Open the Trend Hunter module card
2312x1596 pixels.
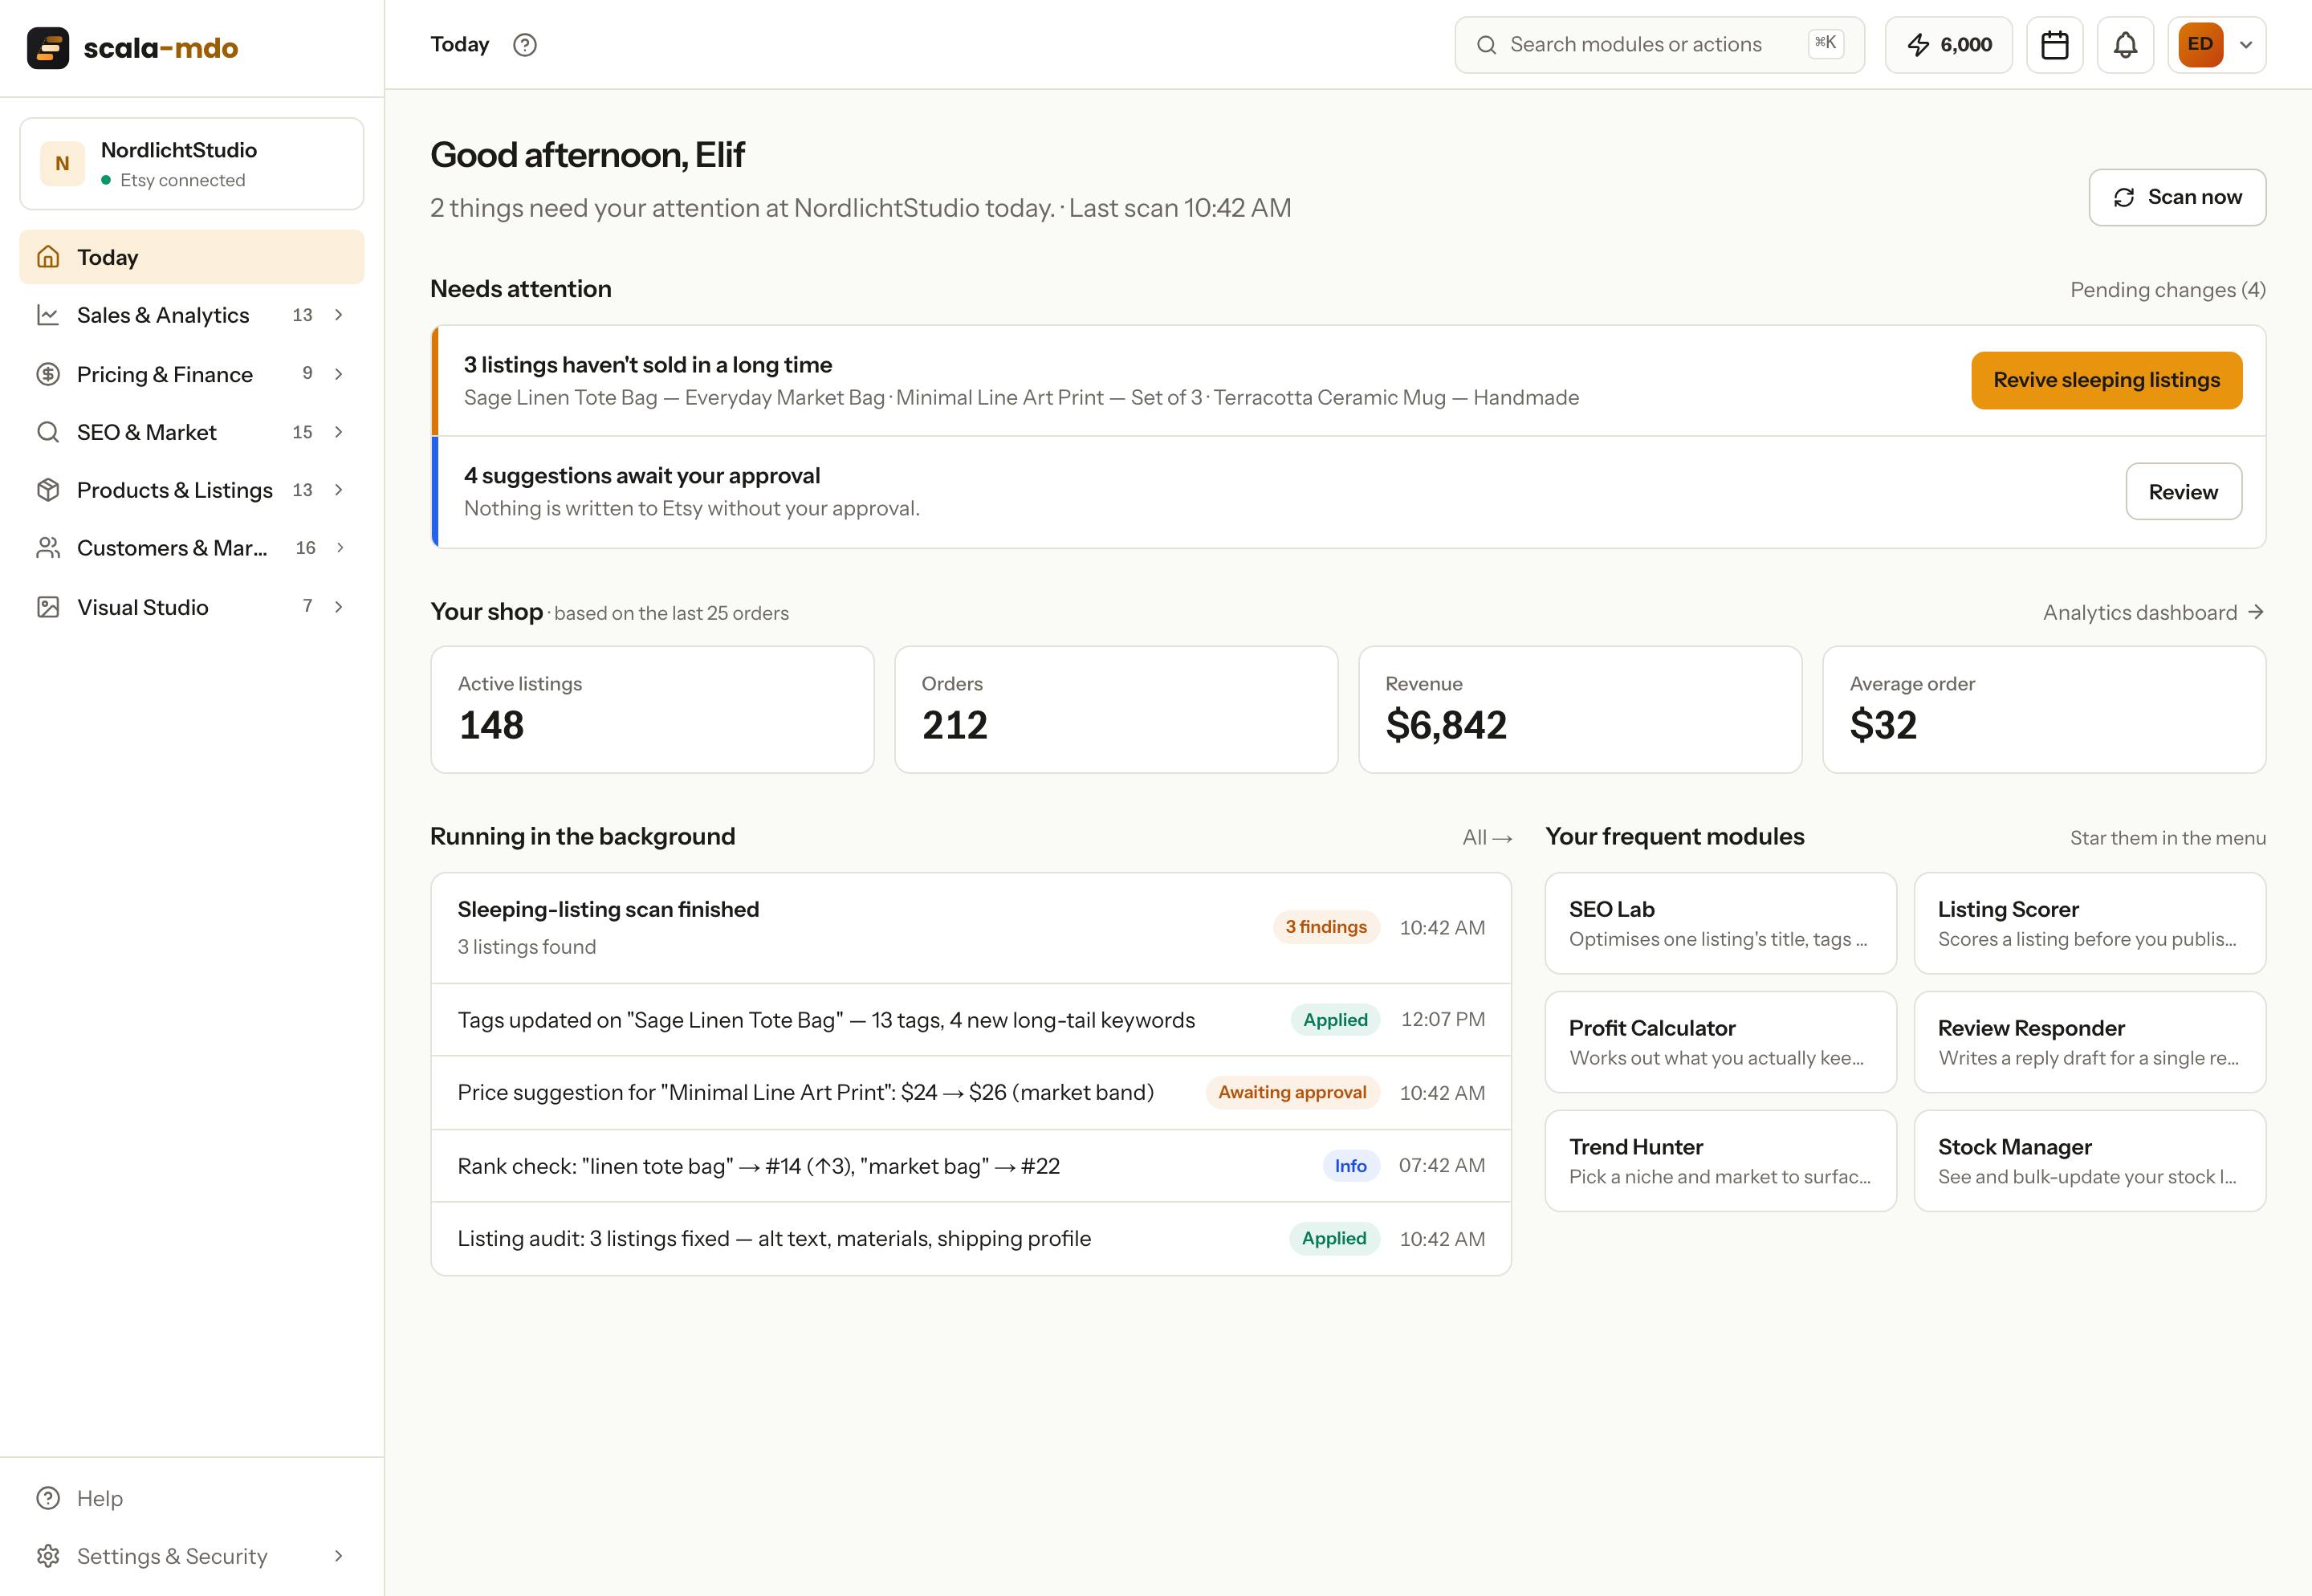(1720, 1161)
